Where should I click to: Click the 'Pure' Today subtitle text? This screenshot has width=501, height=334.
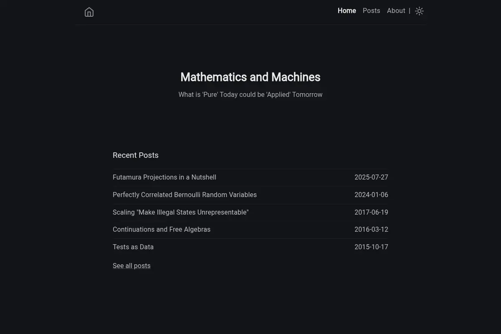tap(250, 95)
